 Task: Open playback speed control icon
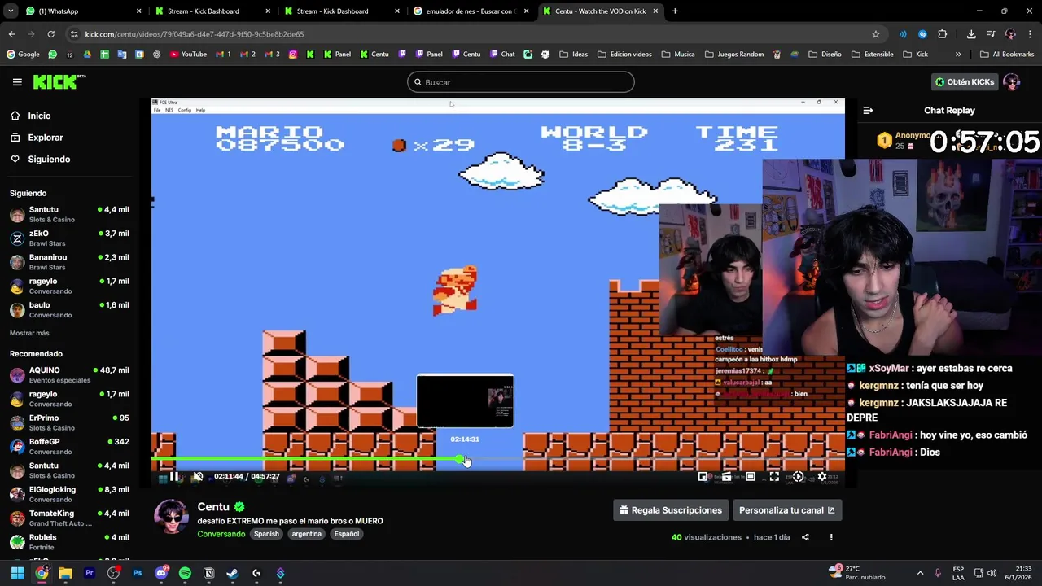[798, 477]
